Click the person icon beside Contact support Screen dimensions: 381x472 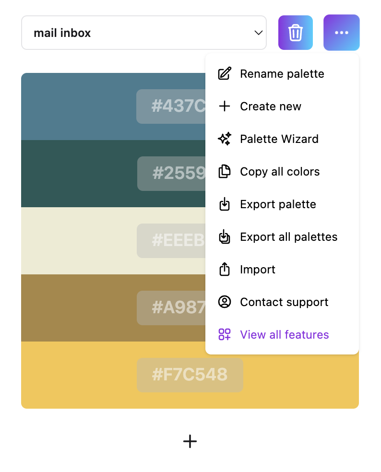click(x=225, y=302)
